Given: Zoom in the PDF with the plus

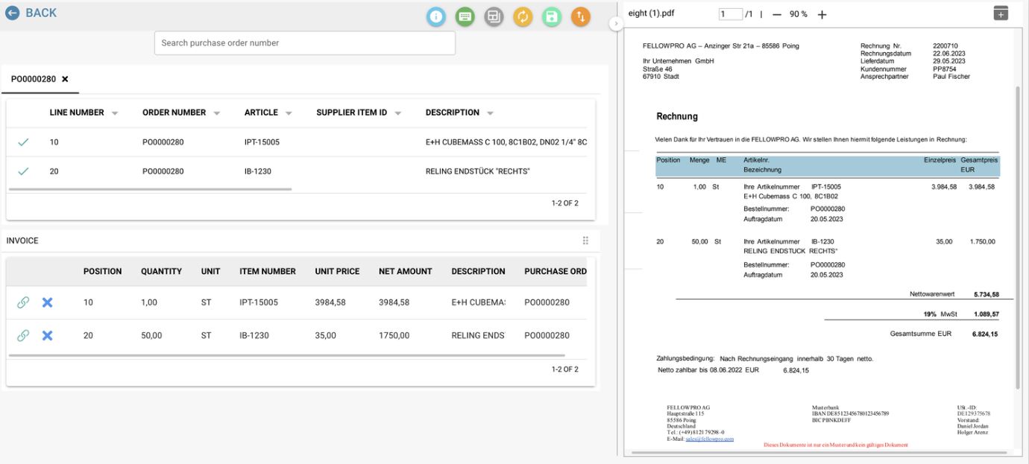Looking at the screenshot, I should coord(822,14).
